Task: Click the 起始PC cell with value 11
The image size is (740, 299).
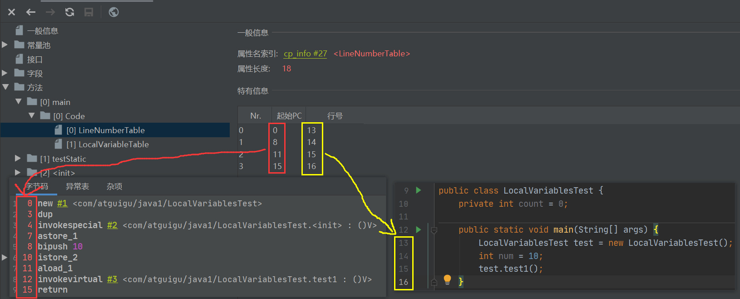Action: tap(277, 154)
